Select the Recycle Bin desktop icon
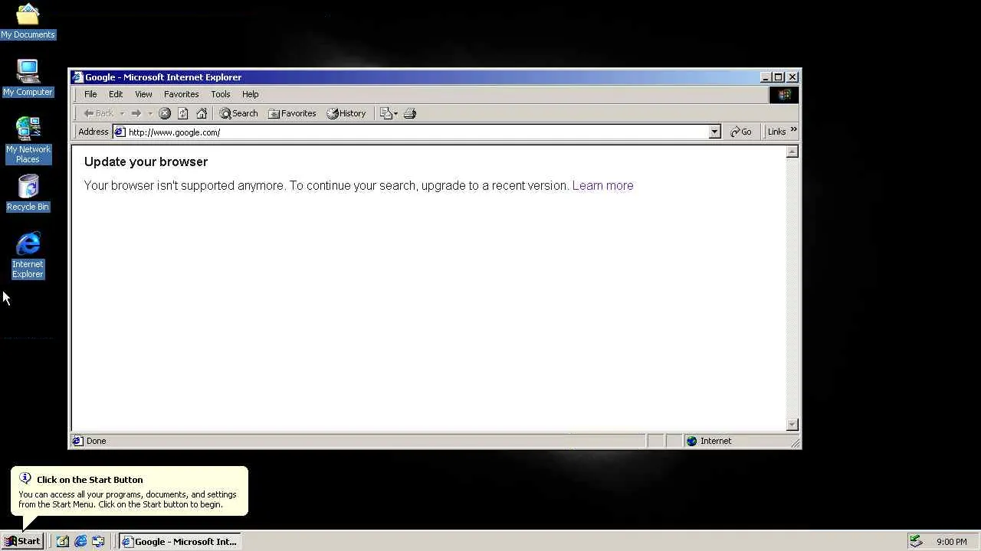The image size is (981, 551). [x=28, y=193]
